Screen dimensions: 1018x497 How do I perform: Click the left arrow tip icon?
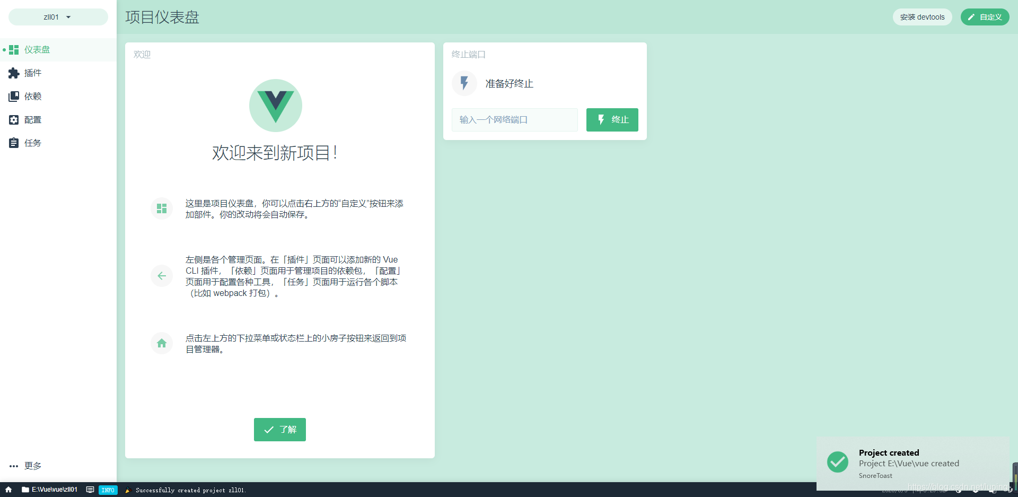(x=162, y=276)
